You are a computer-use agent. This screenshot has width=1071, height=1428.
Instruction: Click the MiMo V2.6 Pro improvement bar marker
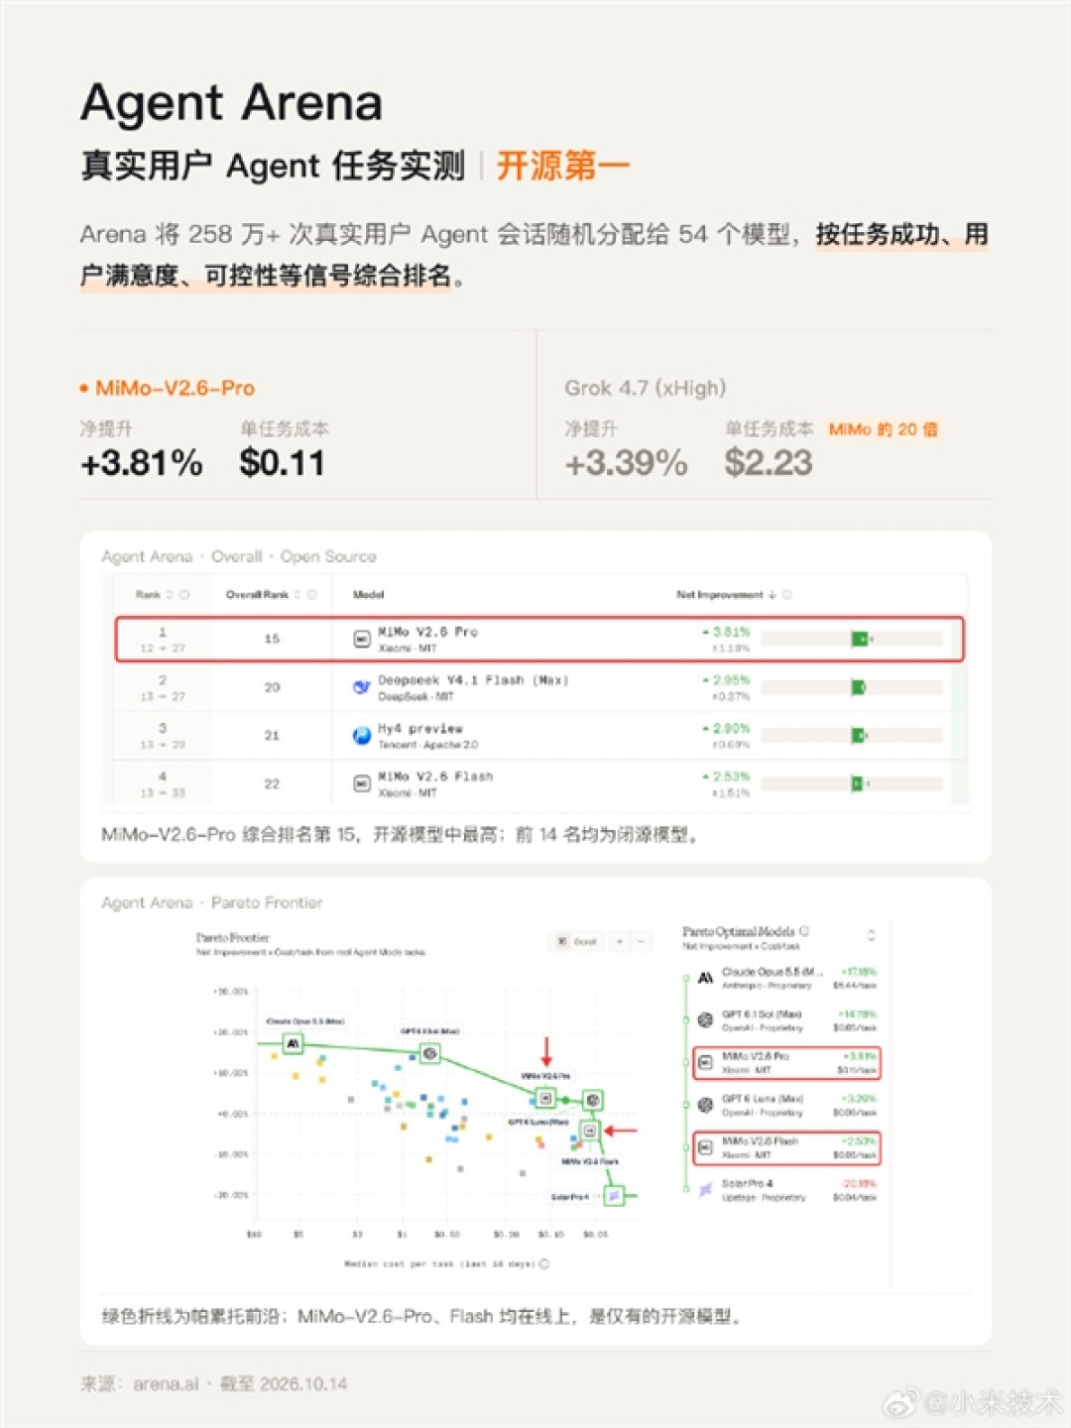point(860,640)
